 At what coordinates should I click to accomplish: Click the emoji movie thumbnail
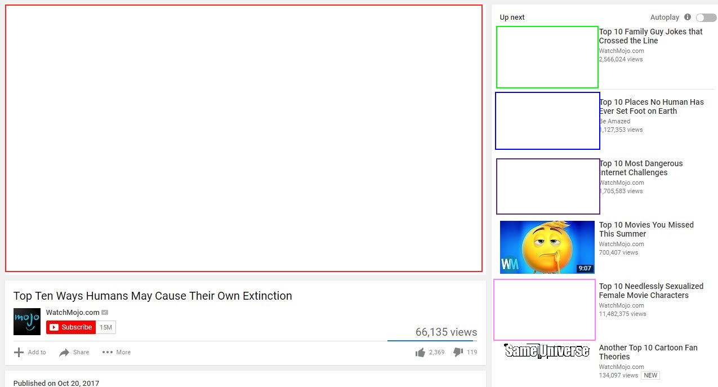[x=547, y=247]
